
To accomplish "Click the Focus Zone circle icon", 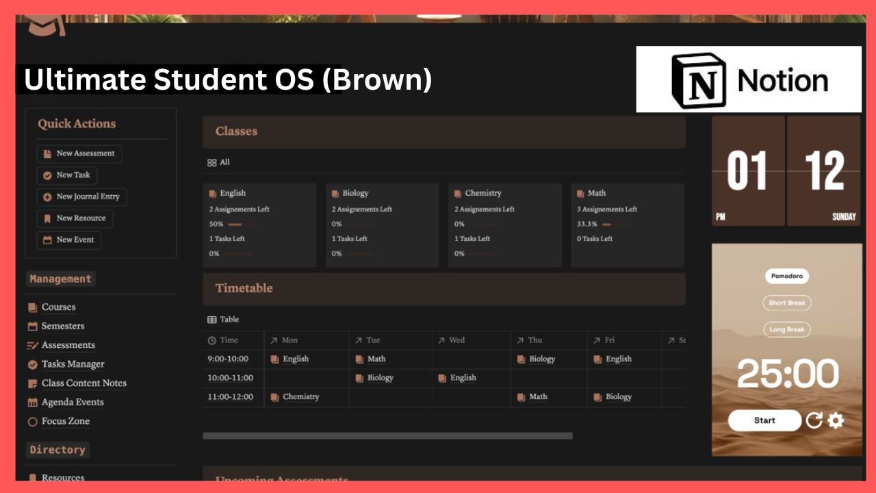I will [32, 422].
